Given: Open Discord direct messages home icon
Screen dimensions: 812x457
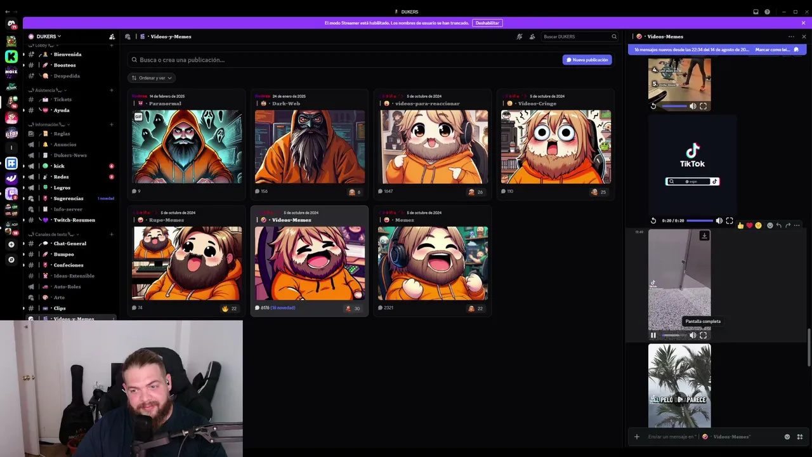Looking at the screenshot, I should point(11,24).
